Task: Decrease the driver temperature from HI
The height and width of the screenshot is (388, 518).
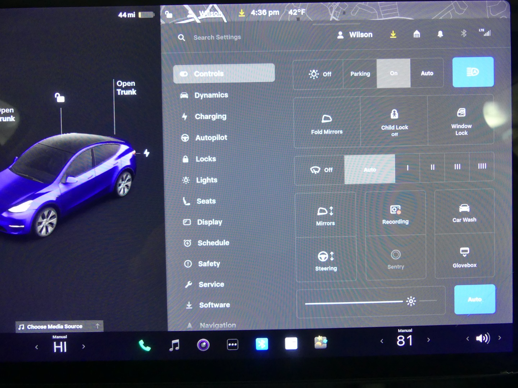Action: (x=37, y=347)
